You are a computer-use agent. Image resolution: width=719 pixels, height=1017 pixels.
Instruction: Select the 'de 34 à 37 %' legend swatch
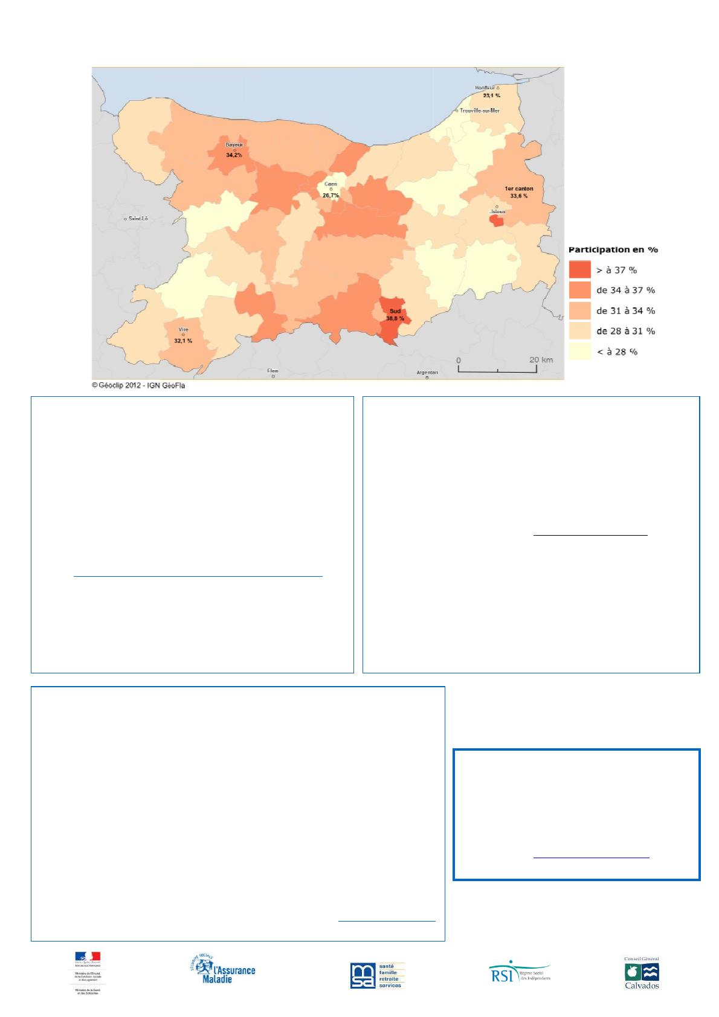tap(579, 290)
